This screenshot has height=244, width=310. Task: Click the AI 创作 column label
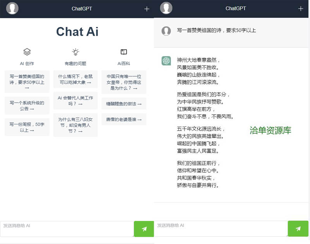[x=27, y=64]
